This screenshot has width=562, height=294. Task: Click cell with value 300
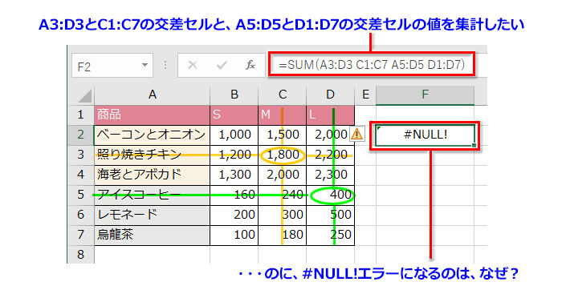point(283,215)
